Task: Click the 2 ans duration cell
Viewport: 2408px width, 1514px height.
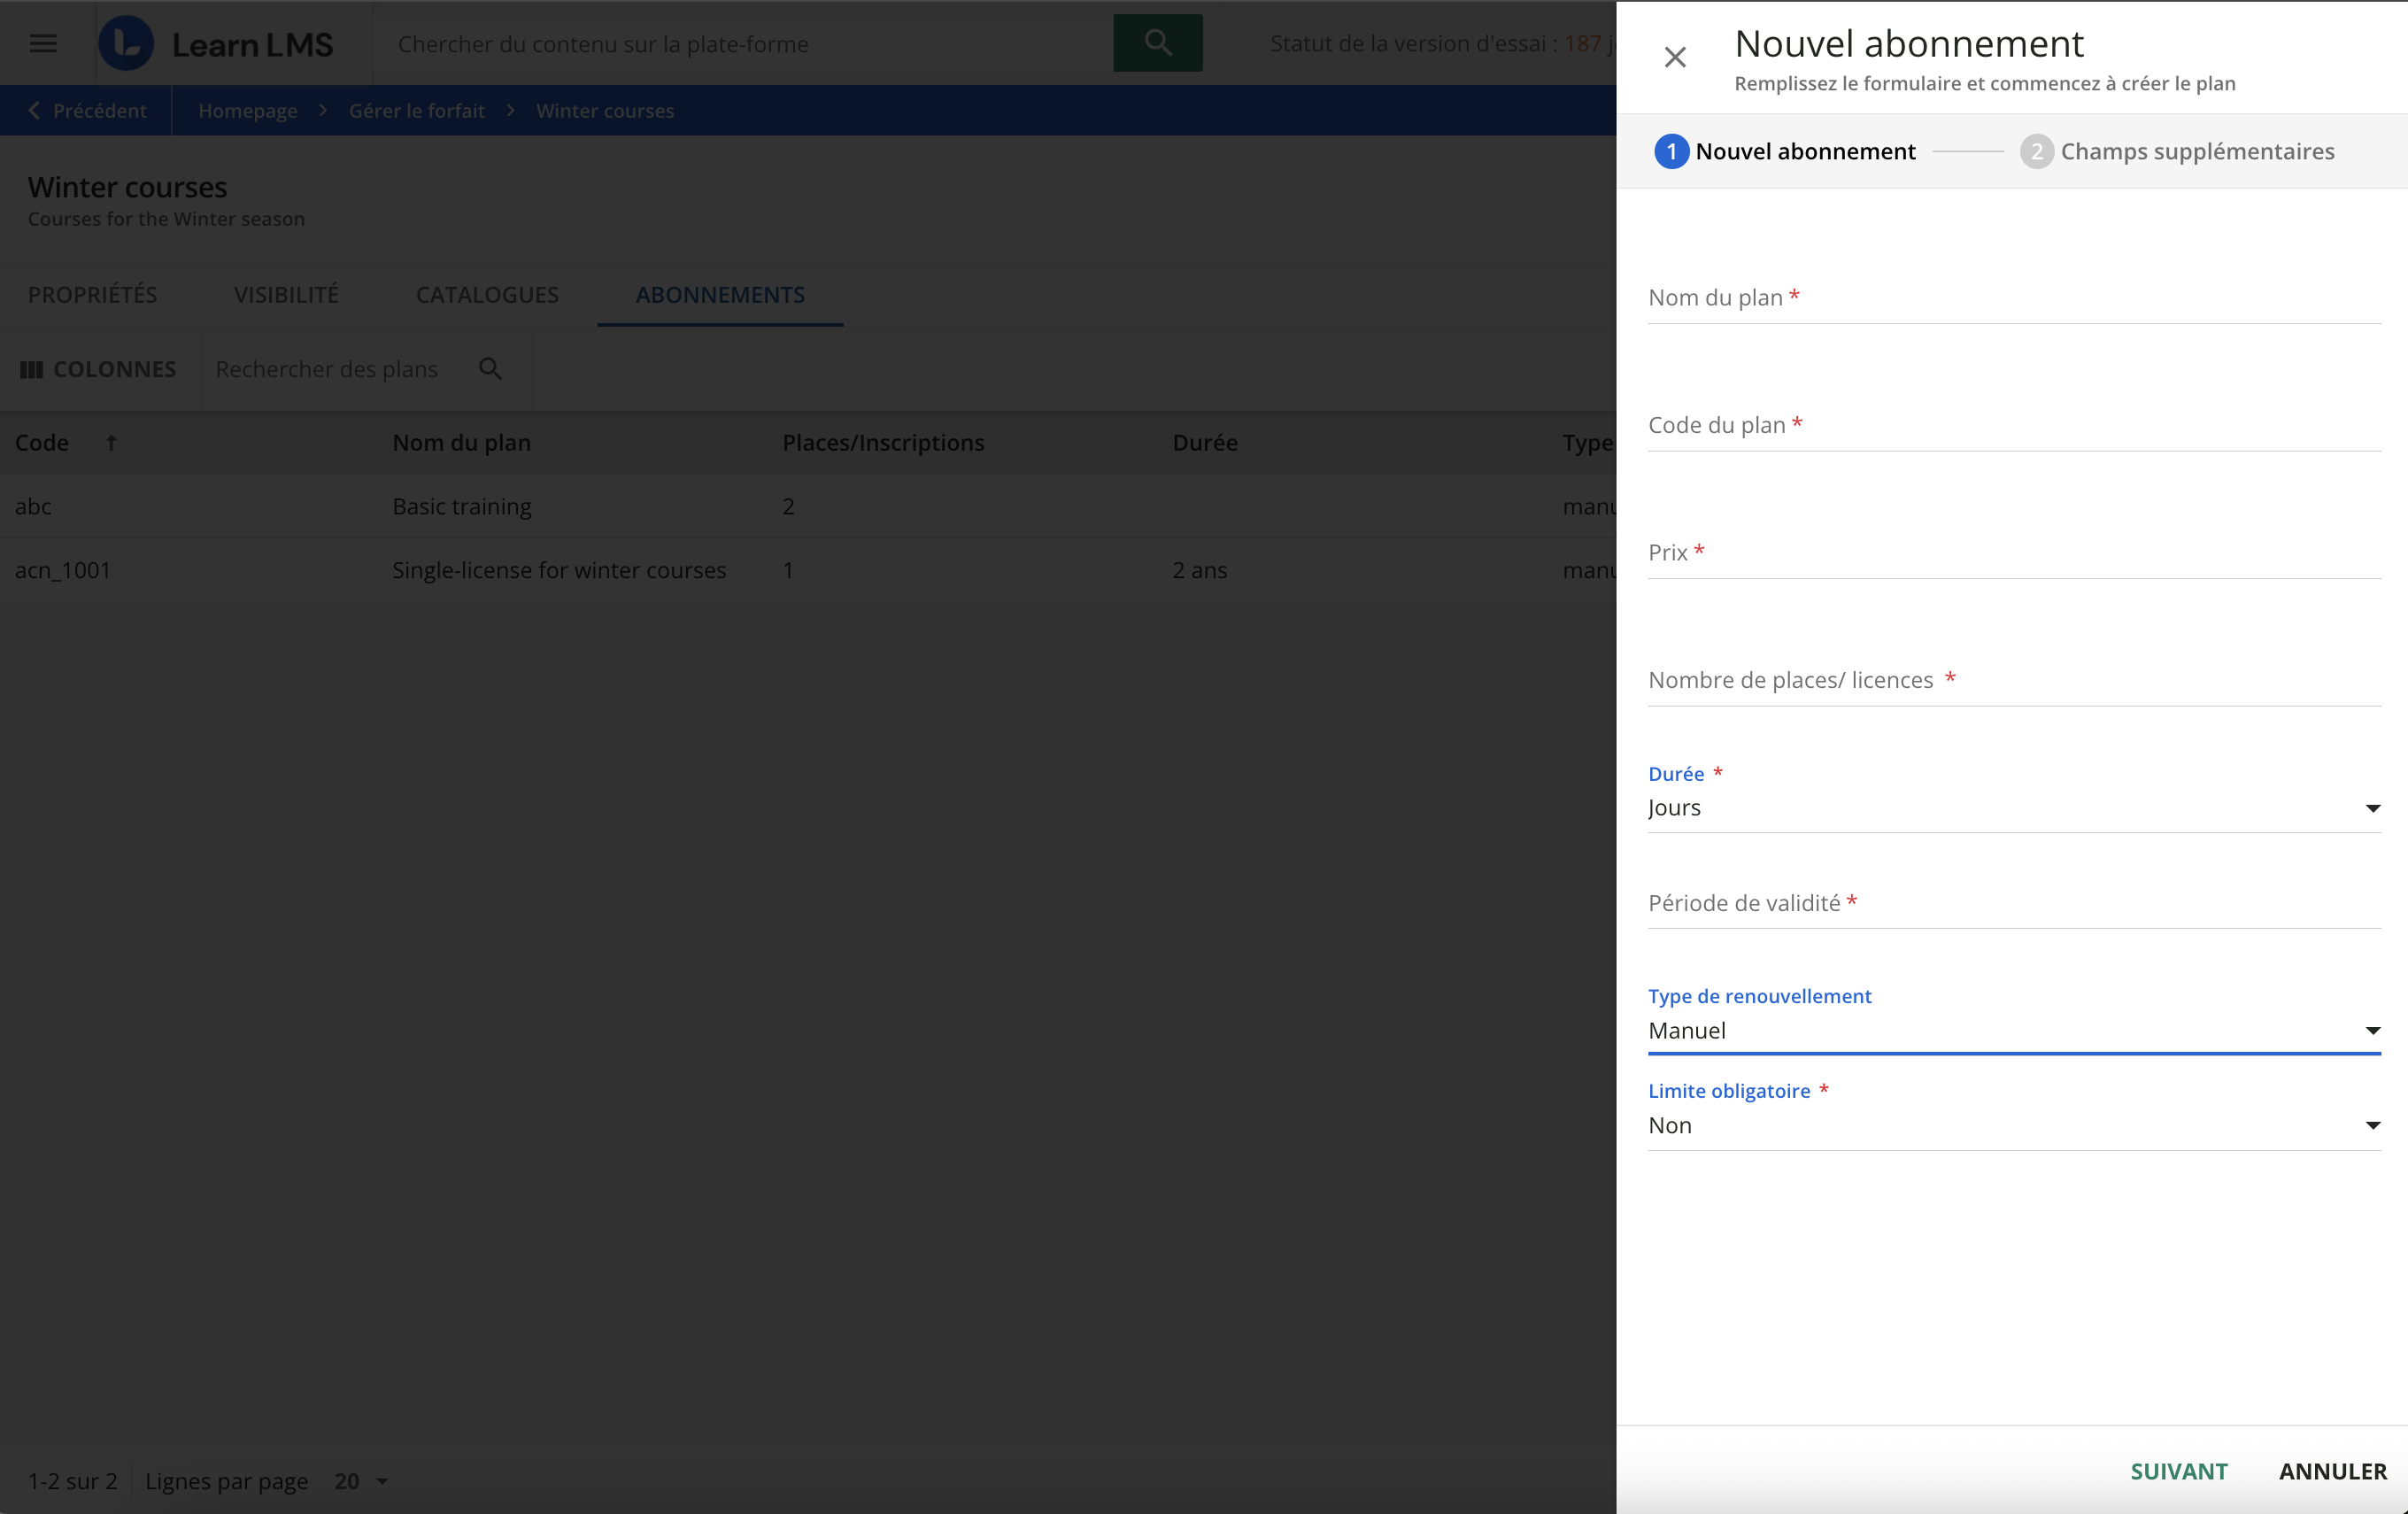Action: coord(1199,571)
